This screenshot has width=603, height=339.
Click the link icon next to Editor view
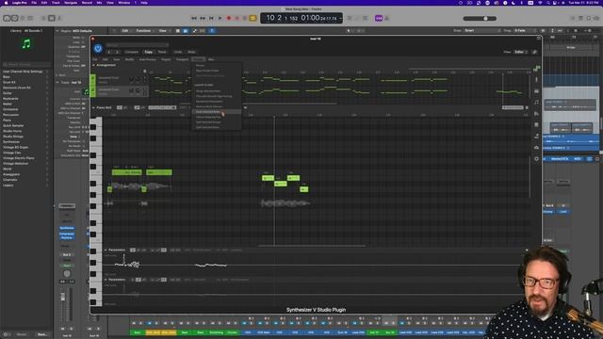pyautogui.click(x=534, y=52)
